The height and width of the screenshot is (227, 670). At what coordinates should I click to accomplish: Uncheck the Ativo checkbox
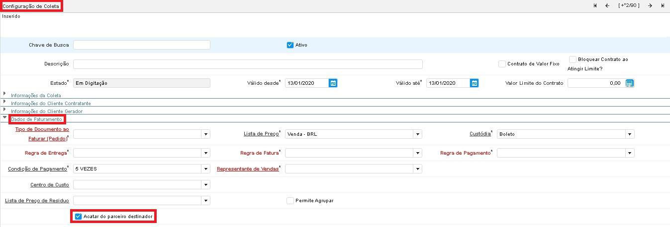pyautogui.click(x=290, y=45)
